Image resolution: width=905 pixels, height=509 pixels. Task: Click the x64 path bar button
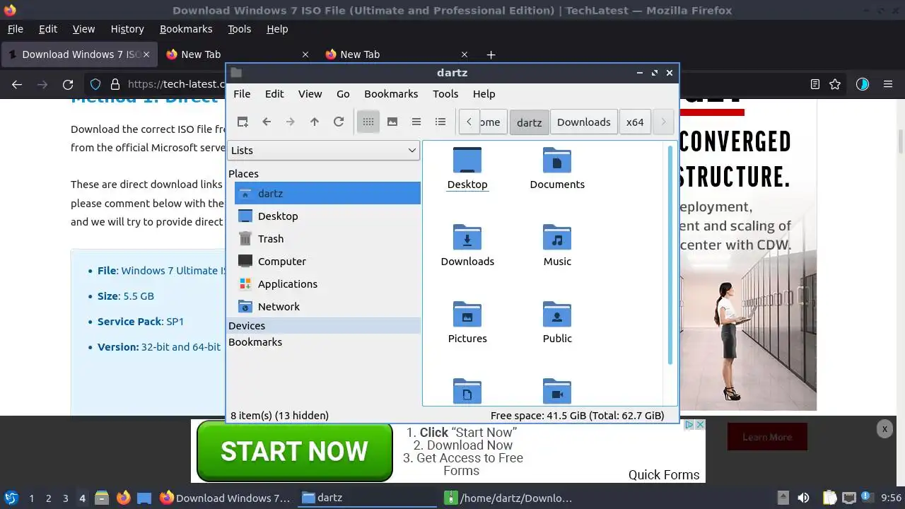point(635,122)
